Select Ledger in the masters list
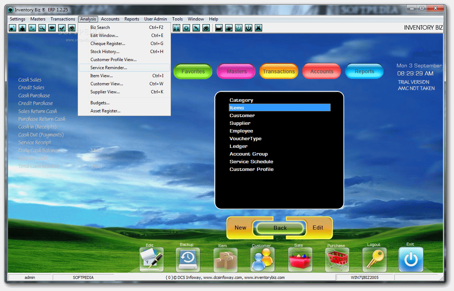 (280, 146)
